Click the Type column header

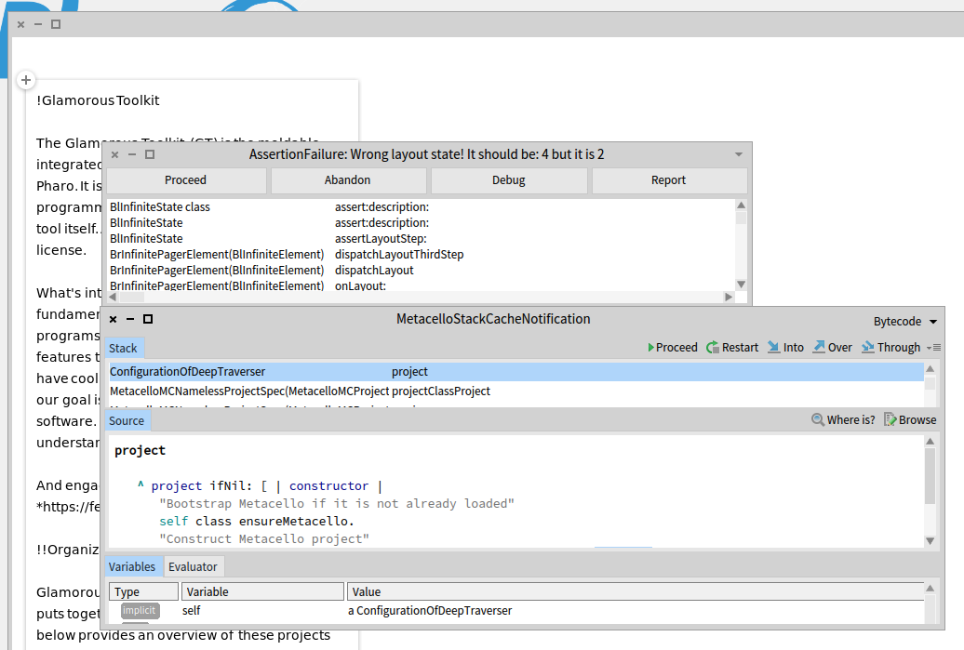coord(144,591)
